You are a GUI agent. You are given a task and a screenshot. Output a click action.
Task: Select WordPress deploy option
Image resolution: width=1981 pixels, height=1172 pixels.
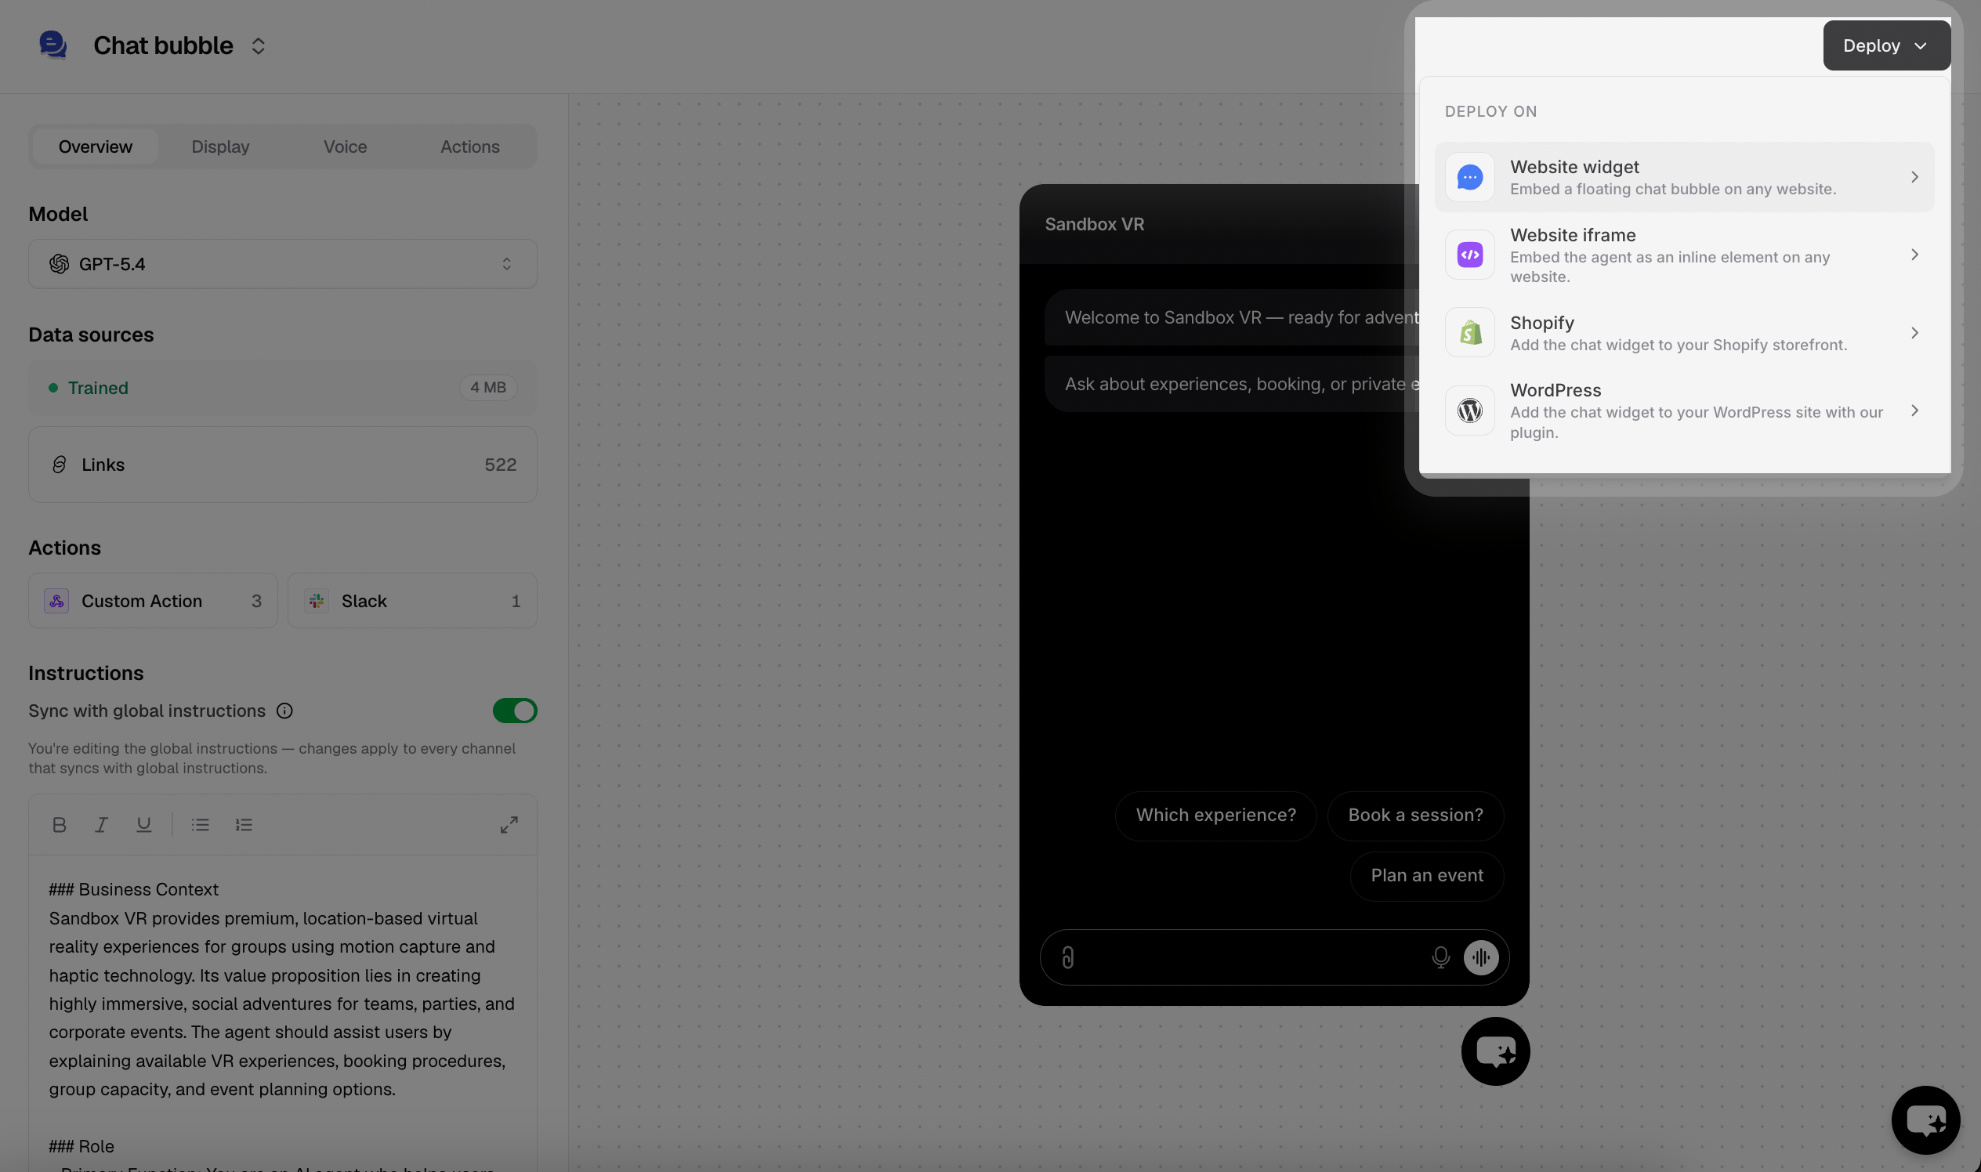pyautogui.click(x=1684, y=411)
